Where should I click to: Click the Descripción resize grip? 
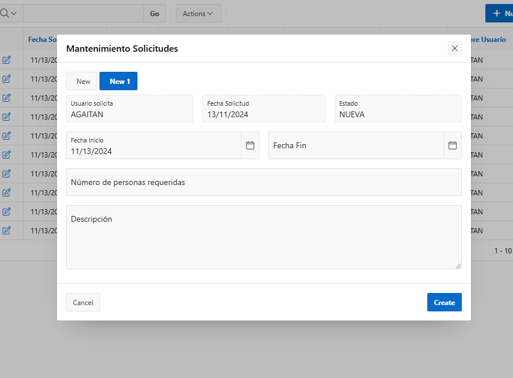[x=459, y=265]
